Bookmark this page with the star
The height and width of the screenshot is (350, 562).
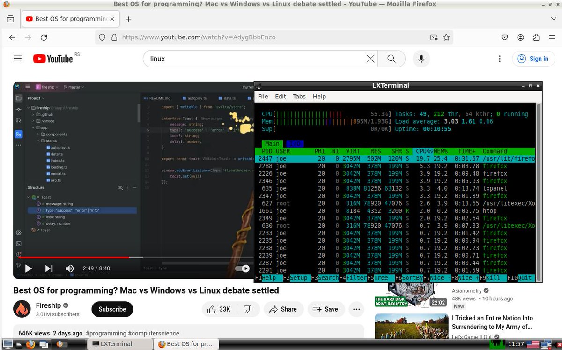(446, 37)
